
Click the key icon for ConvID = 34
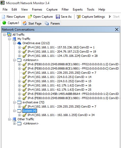coord(24,115)
